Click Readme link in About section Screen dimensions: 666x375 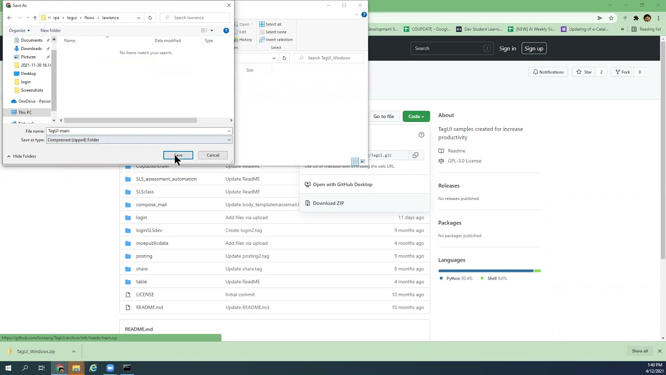456,151
